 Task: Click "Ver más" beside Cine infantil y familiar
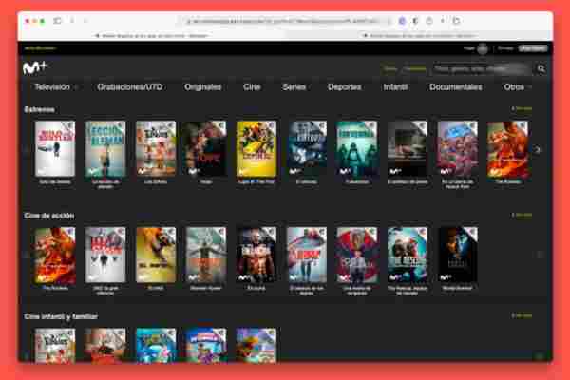tap(522, 315)
